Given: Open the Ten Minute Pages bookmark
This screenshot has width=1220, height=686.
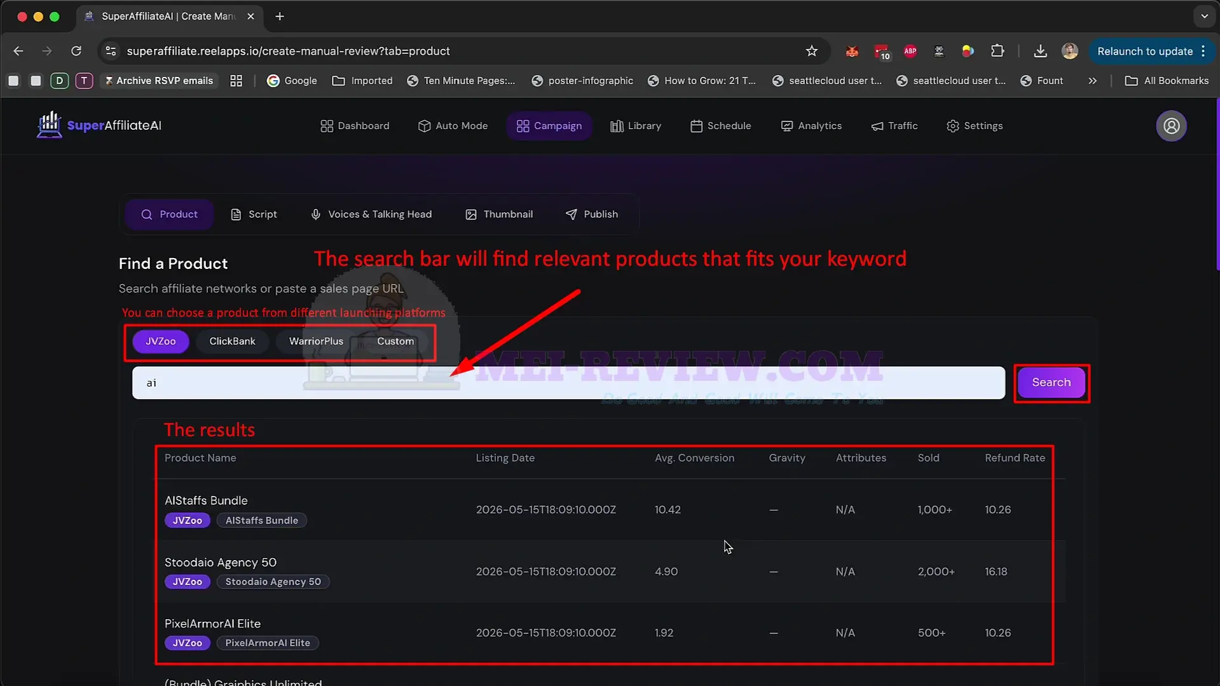Looking at the screenshot, I should point(461,81).
